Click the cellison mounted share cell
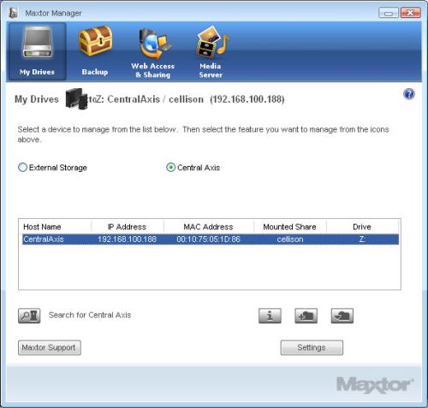 (290, 239)
